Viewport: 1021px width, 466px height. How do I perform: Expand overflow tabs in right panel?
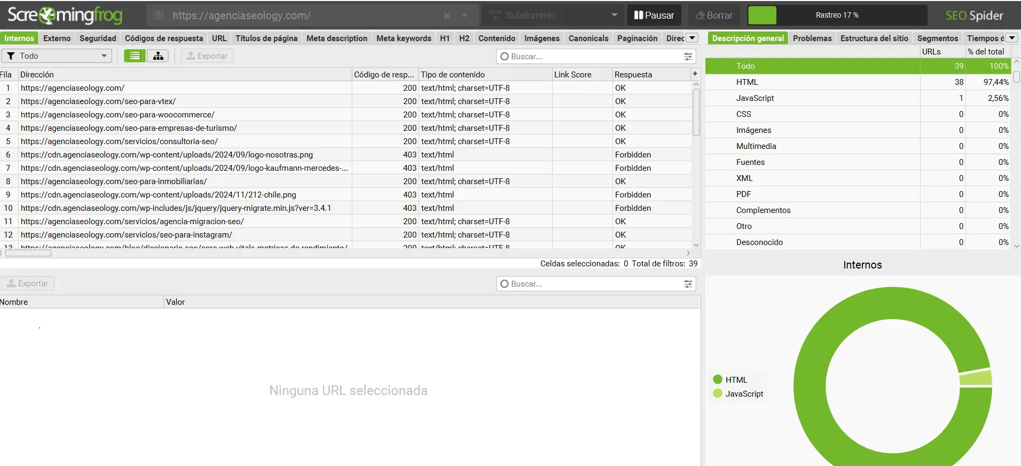pos(1011,38)
